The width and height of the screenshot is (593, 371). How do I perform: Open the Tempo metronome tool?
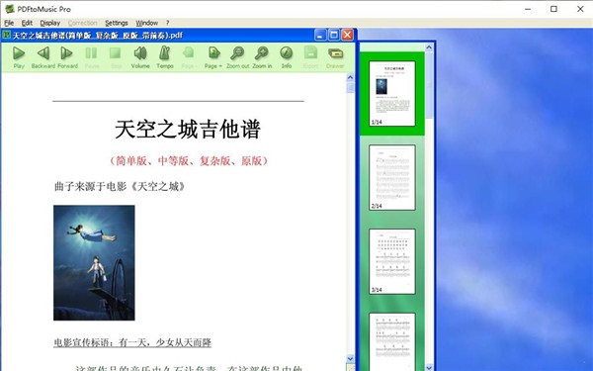(x=165, y=57)
